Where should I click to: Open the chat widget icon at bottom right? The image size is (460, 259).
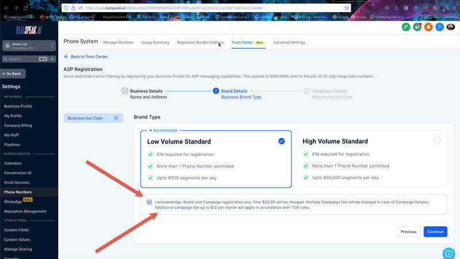448,253
